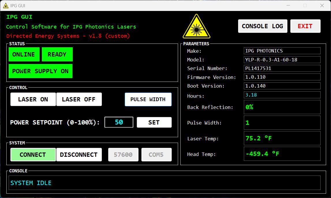Click the POWER SUPPLY ON indicator
The height and width of the screenshot is (198, 331).
(x=40, y=71)
